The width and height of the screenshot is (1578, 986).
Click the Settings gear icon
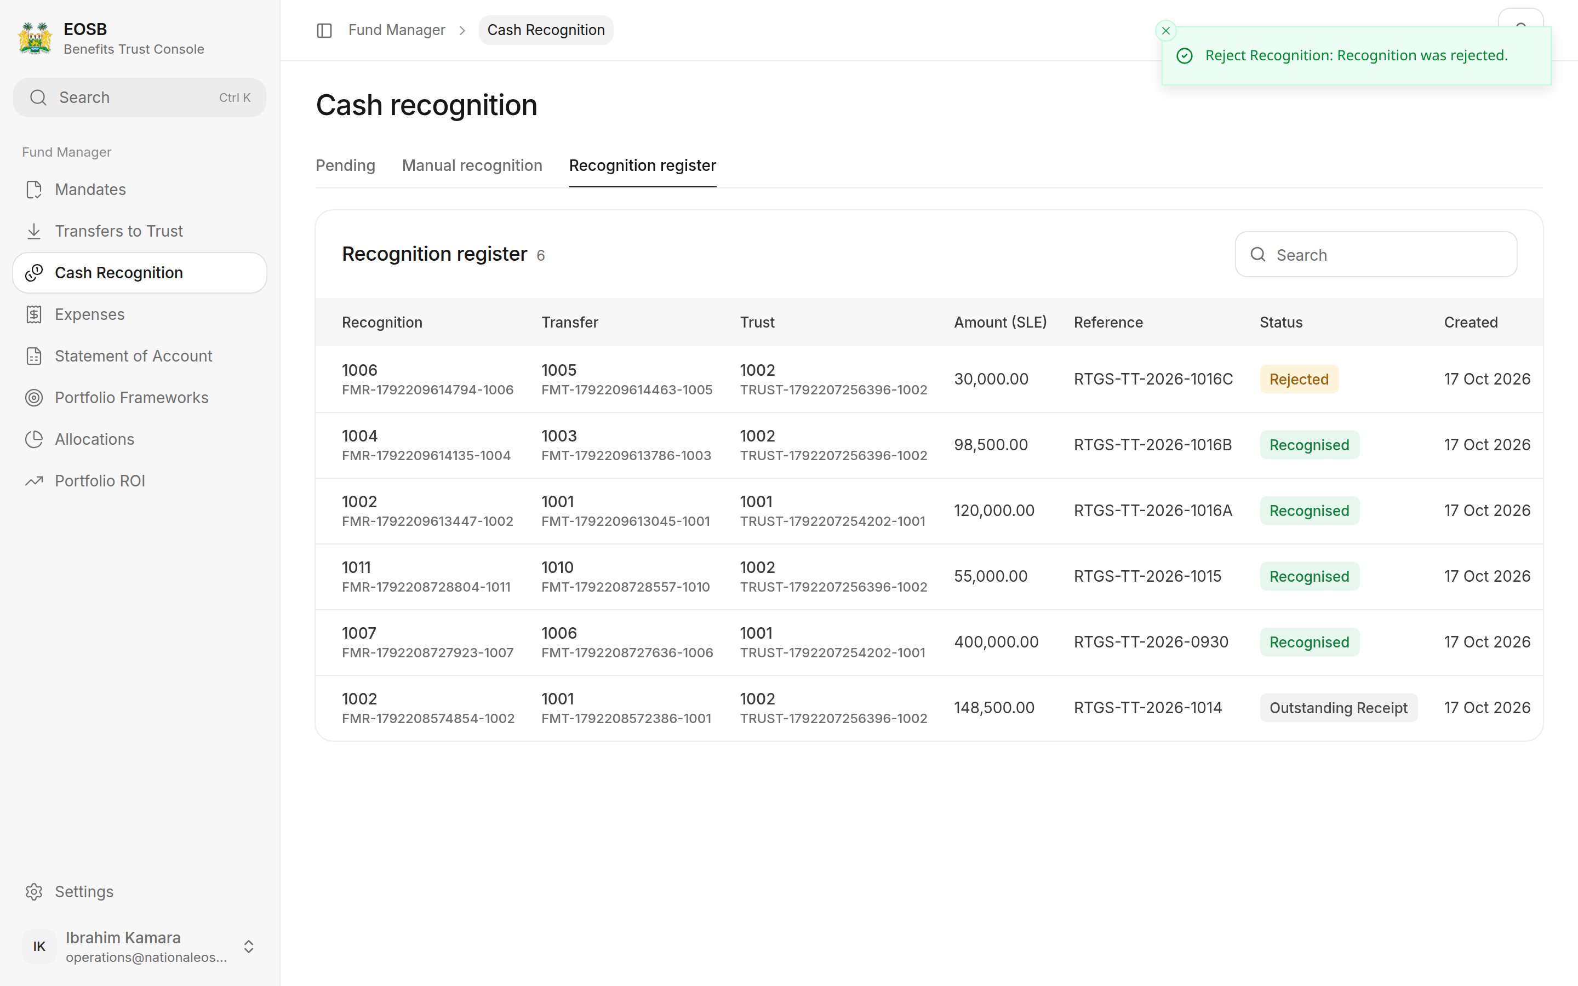34,892
